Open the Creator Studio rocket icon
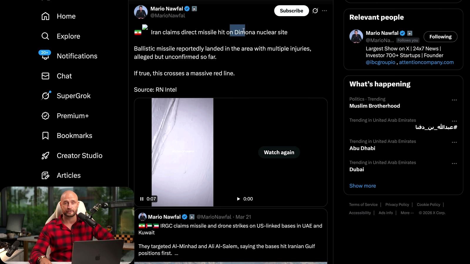470x264 pixels. tap(45, 155)
